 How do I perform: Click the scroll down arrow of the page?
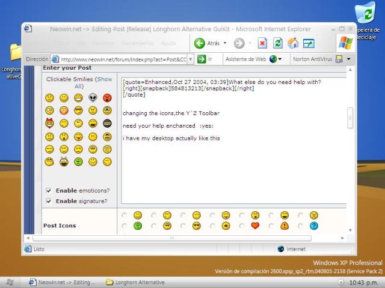coord(350,230)
